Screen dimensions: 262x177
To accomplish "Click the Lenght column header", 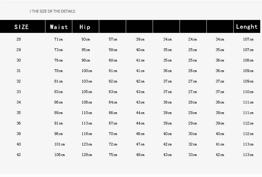I will [247, 27].
